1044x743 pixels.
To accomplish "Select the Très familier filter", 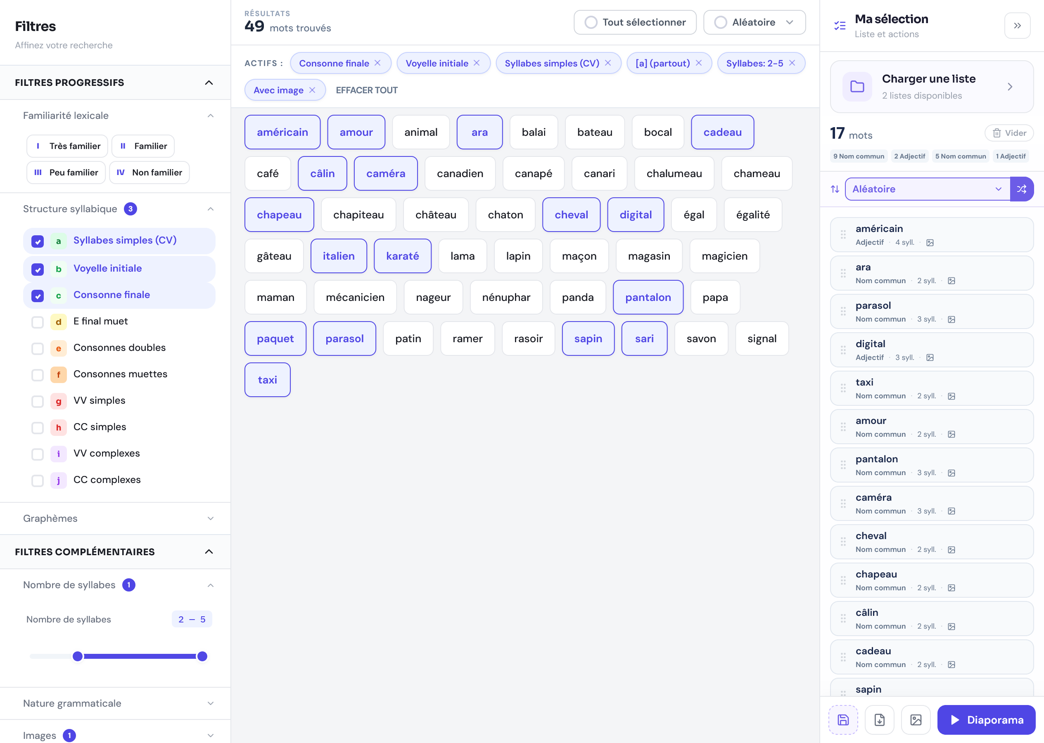I will point(67,146).
